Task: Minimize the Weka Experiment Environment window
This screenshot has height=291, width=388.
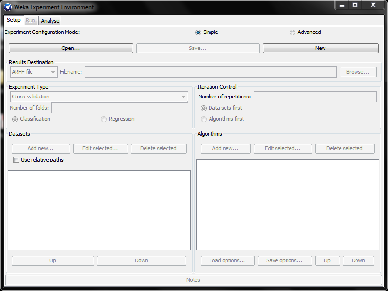Action: pyautogui.click(x=342, y=5)
